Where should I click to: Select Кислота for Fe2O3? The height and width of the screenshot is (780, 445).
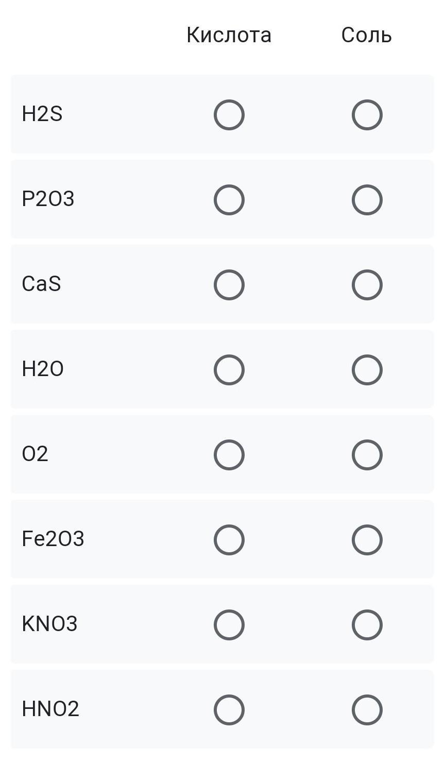point(229,539)
